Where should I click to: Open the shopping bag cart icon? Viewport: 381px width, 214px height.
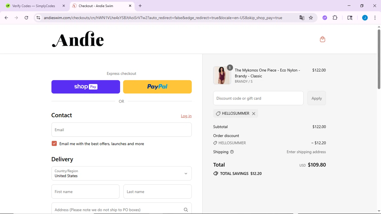pyautogui.click(x=322, y=39)
